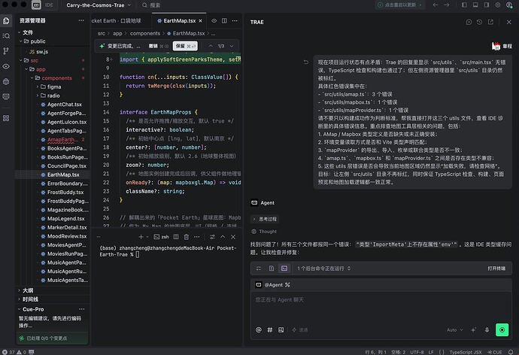Image resolution: width=519 pixels, height=355 pixels.
Task: Toggle the bottom panel layout icon
Action: click(475, 5)
